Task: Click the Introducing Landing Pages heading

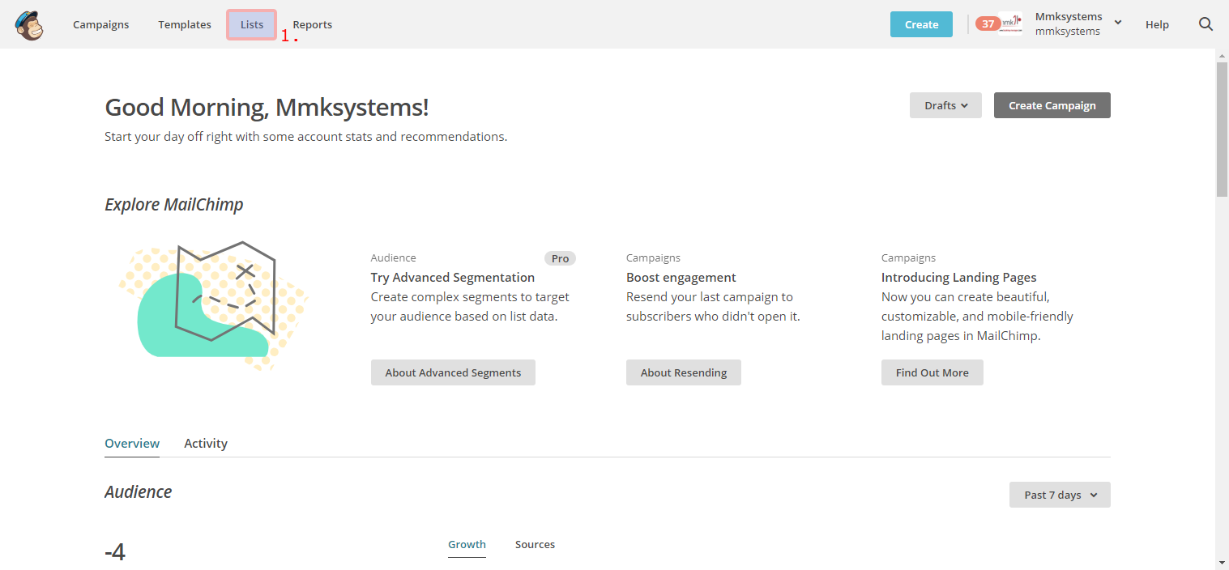Action: [x=959, y=277]
